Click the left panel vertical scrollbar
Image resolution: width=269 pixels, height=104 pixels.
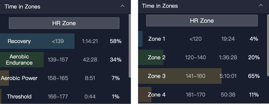(x=130, y=46)
